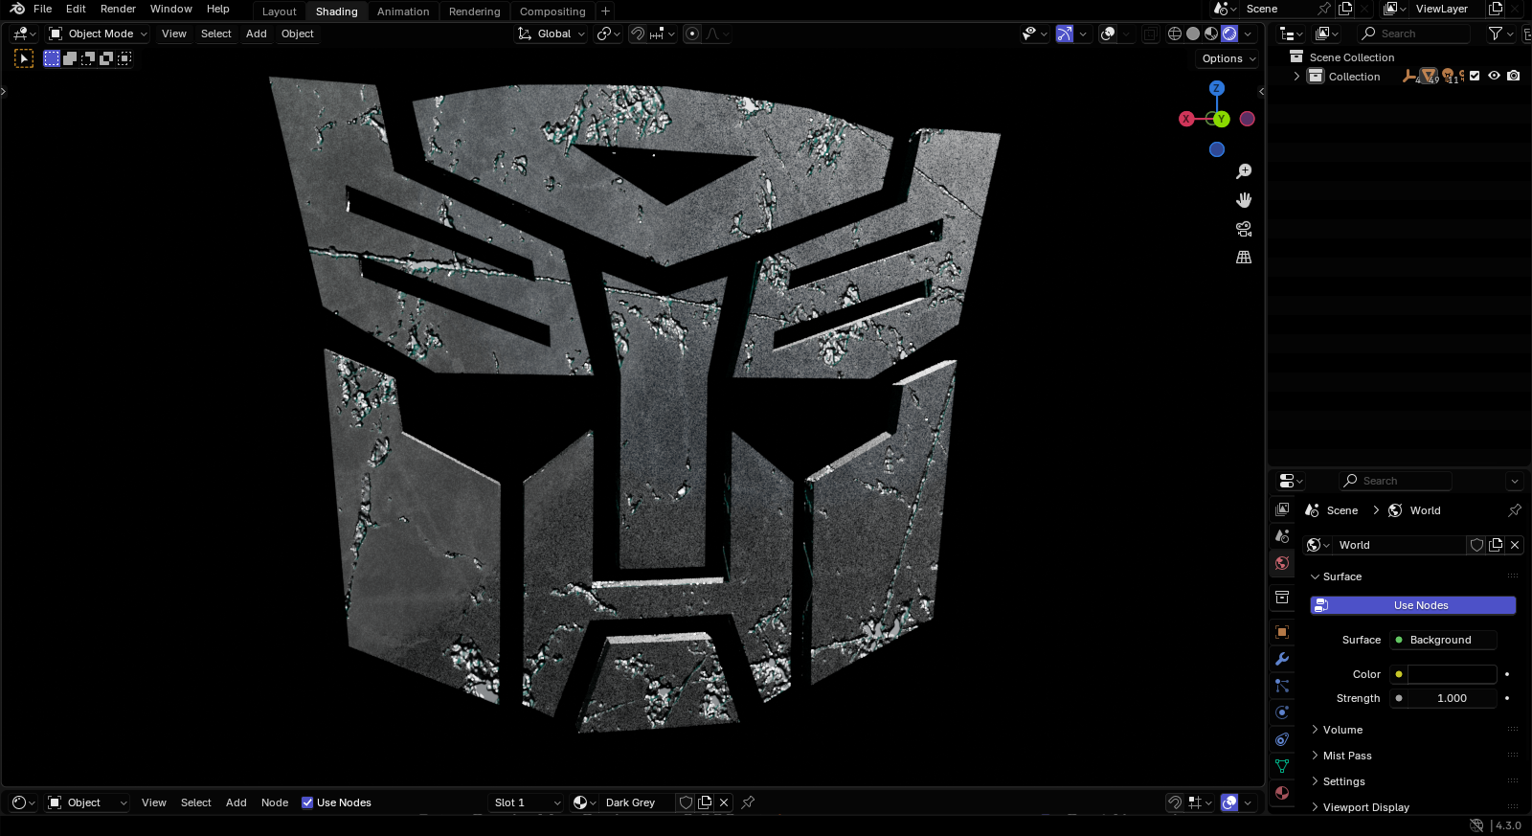Switch to material preview shading

pyautogui.click(x=1211, y=34)
